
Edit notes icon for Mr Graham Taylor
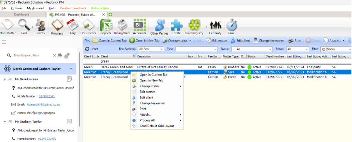point(70,122)
